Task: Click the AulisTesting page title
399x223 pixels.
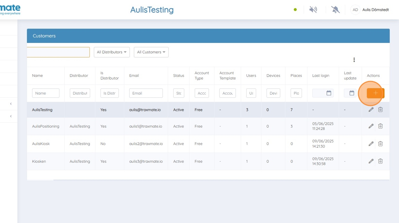Action: pos(152,10)
